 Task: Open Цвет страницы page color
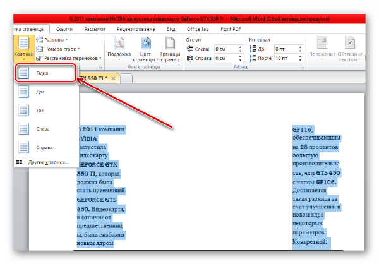[145, 49]
